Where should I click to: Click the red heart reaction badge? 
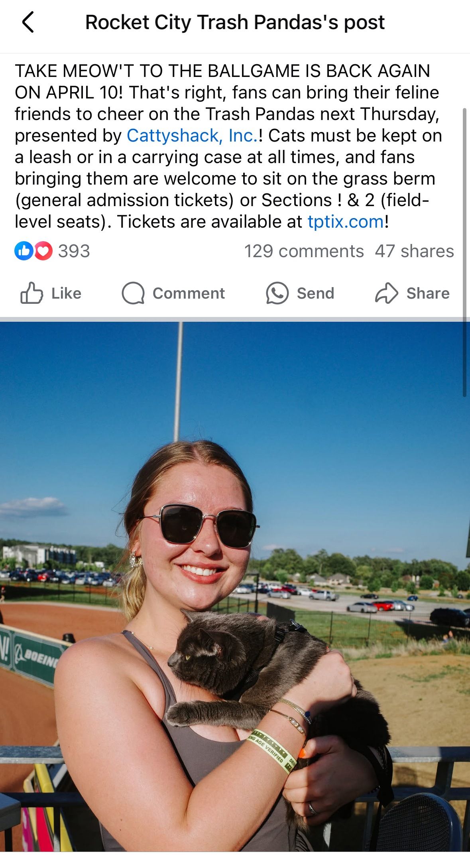coord(43,251)
